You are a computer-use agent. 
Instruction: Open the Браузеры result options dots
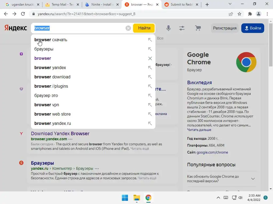click(x=97, y=169)
